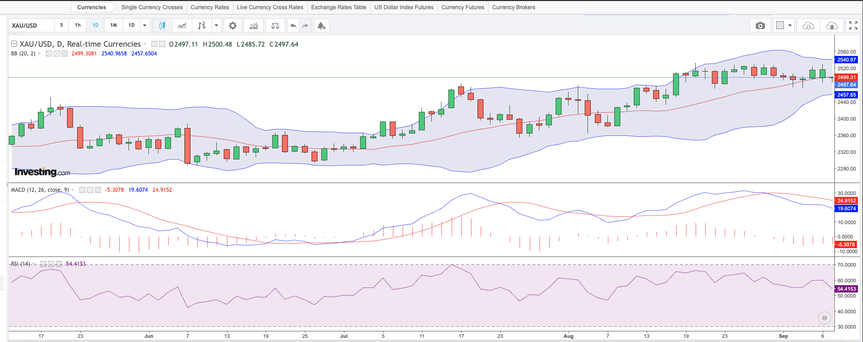Save chart layout to cloud icon
This screenshot has width=863, height=342.
coord(832,25)
